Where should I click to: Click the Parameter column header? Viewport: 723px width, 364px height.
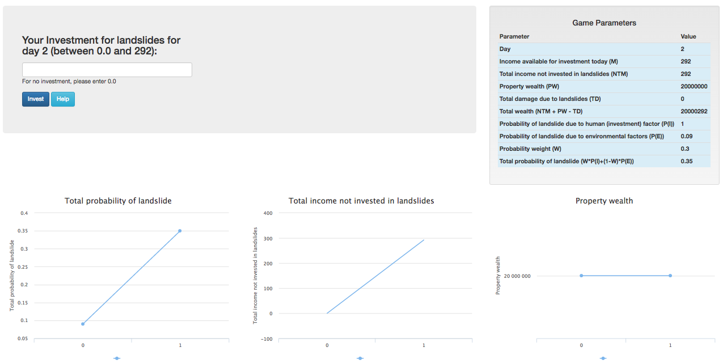click(514, 36)
